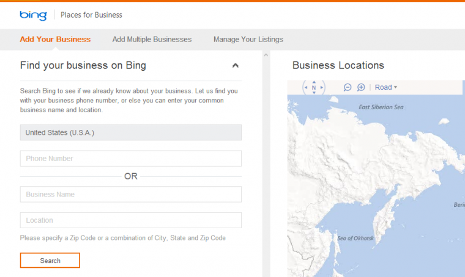This screenshot has height=277, width=465.
Task: Collapse the Find your business section
Action: click(236, 65)
